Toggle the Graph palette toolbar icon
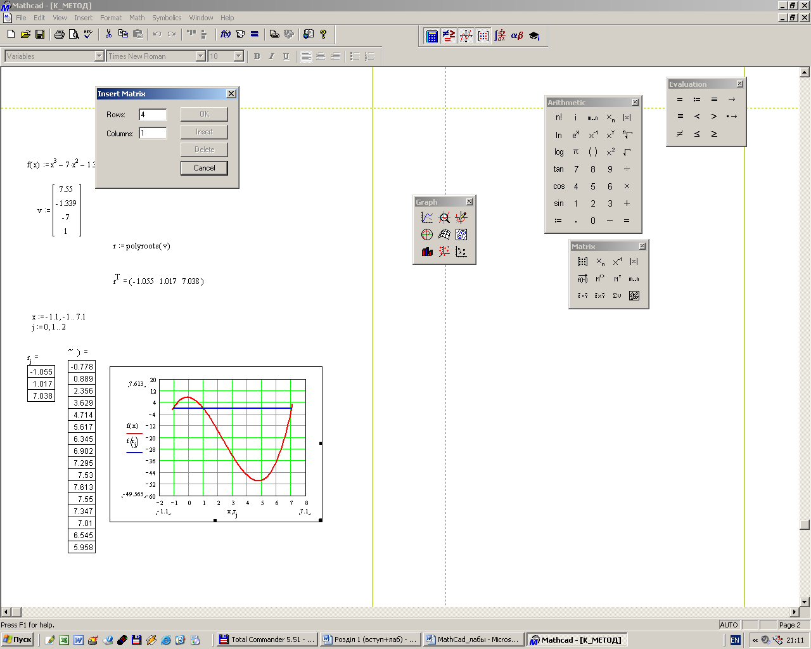Viewport: 811px width, 649px height. (466, 36)
